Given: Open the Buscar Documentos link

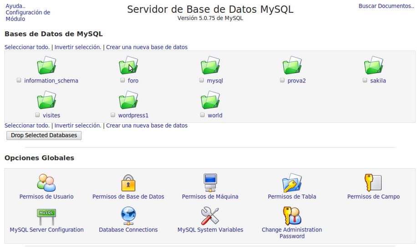Looking at the screenshot, I should [386, 6].
